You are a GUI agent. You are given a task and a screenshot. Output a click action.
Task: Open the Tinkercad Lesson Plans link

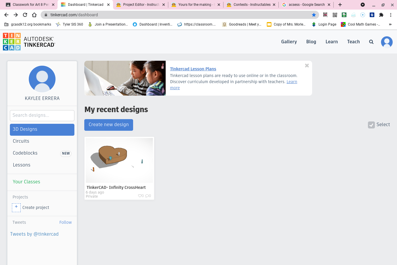193,69
